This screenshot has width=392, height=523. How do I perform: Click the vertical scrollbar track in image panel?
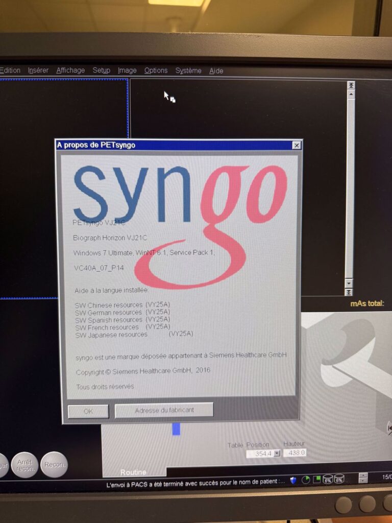(x=350, y=188)
